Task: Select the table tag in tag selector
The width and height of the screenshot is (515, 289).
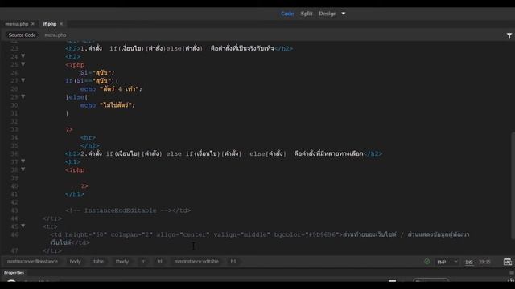Action: pos(98,262)
